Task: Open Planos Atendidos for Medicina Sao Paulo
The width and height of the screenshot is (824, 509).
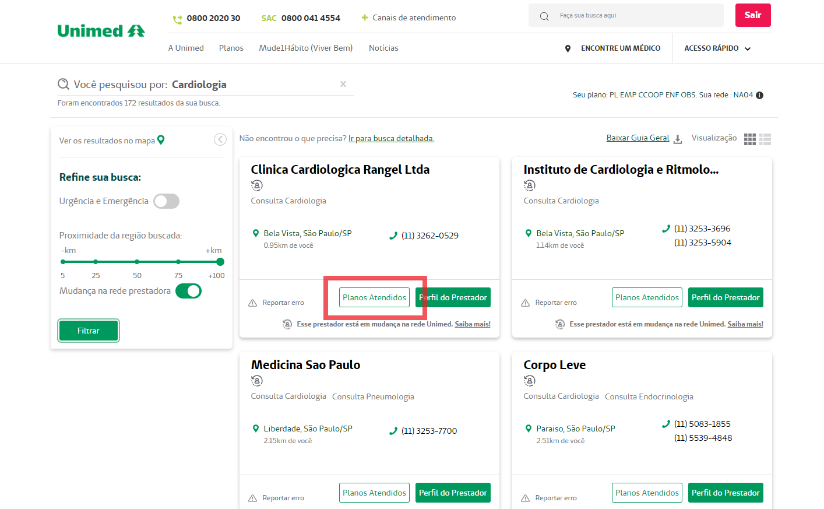Action: [x=375, y=493]
